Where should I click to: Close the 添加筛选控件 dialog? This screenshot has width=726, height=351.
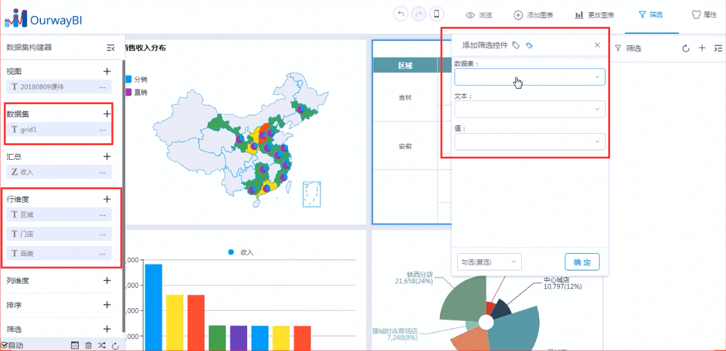[597, 45]
